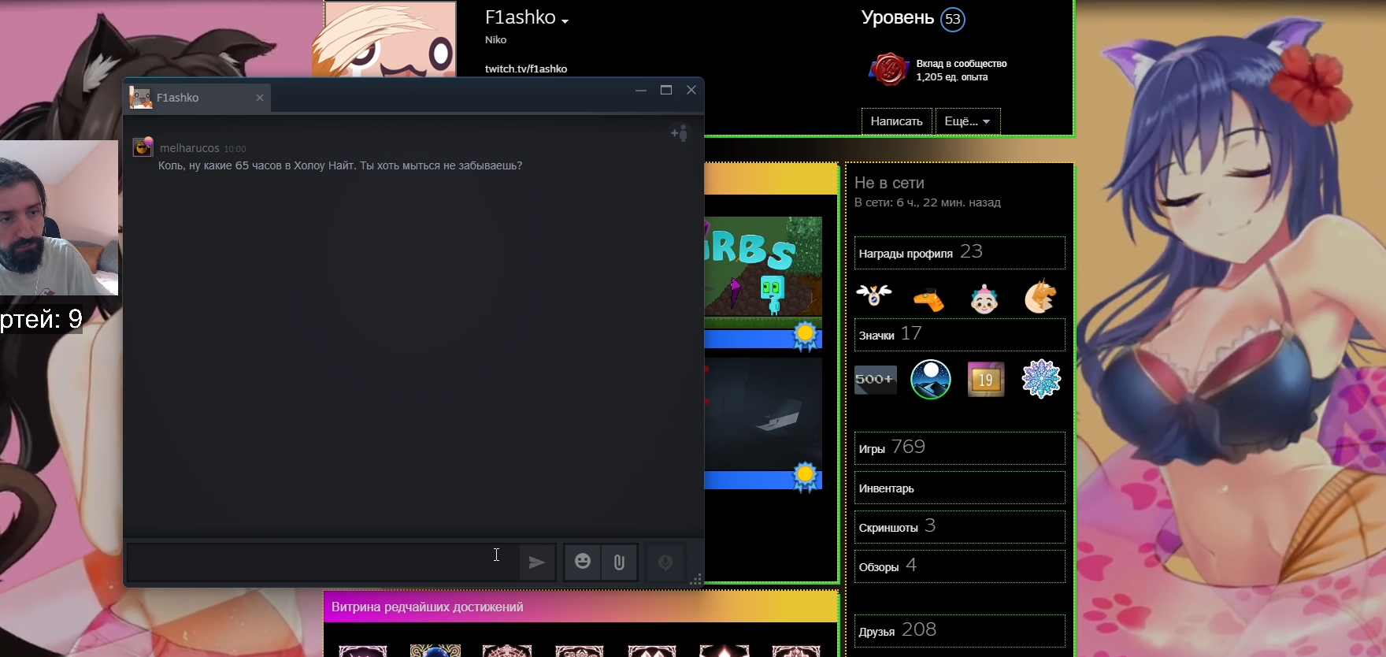Open the 19 years of service badge
This screenshot has height=657, width=1386.
(x=986, y=380)
